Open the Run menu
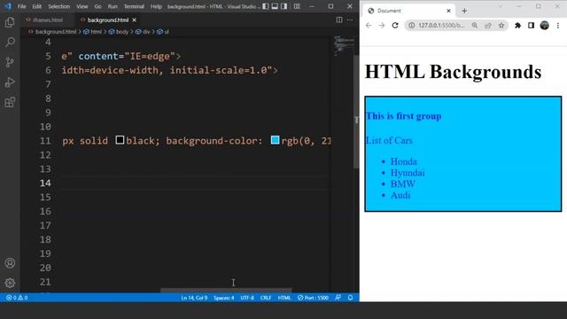Screen dimensions: 567x319 (113, 6)
